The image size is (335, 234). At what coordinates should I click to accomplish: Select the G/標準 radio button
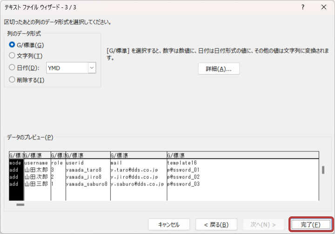tap(12, 45)
